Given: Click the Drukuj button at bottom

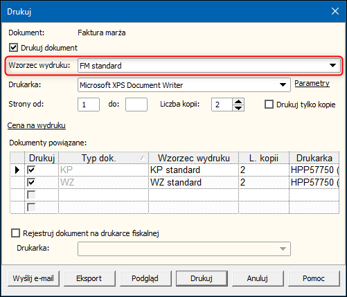Looking at the screenshot, I should (202, 278).
